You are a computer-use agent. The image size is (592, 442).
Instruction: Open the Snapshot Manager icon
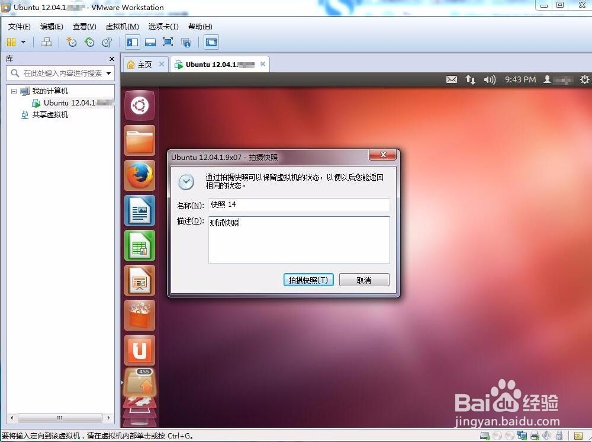(107, 42)
